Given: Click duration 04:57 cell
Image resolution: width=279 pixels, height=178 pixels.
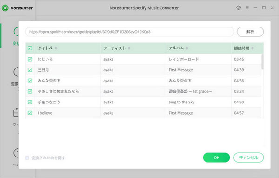Looking at the screenshot, I should pyautogui.click(x=246, y=113).
